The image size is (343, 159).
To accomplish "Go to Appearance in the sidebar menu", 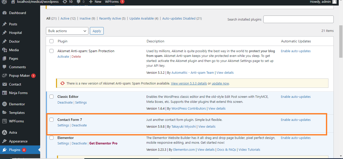I will pos(18,141).
